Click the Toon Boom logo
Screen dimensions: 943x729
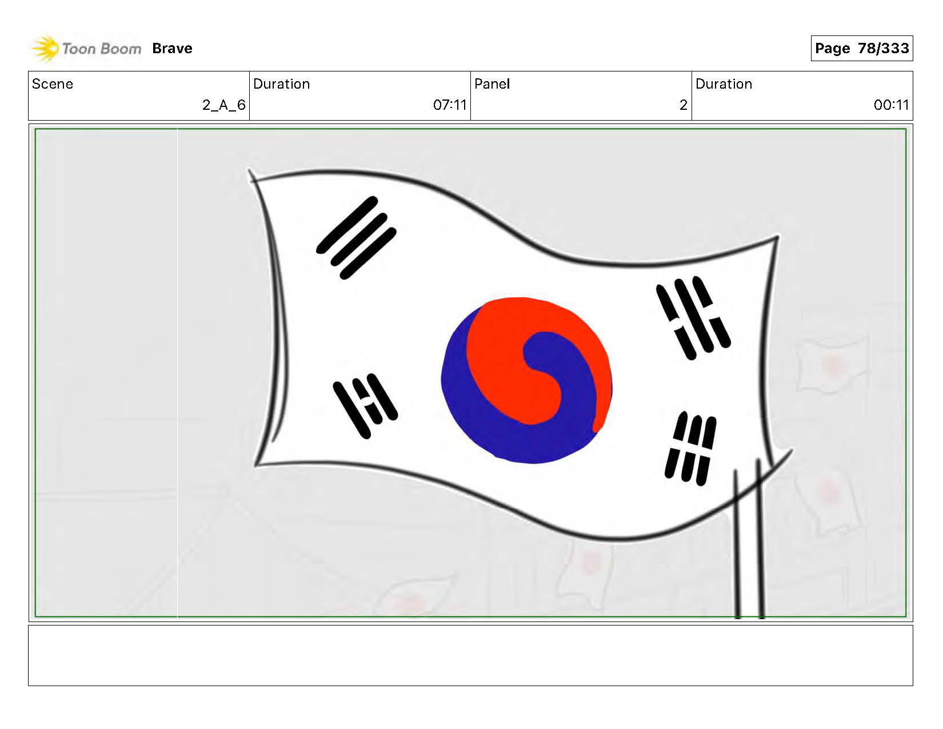pyautogui.click(x=86, y=49)
